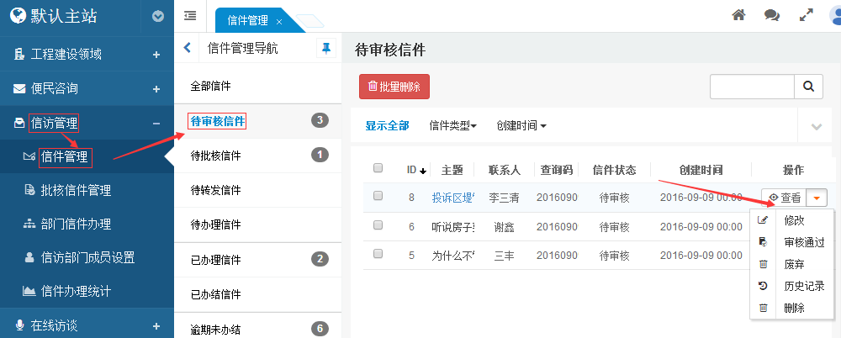Screen dimensions: 841x338
Task: Expand the 工程建设领域 sidebar section
Action: 156,55
